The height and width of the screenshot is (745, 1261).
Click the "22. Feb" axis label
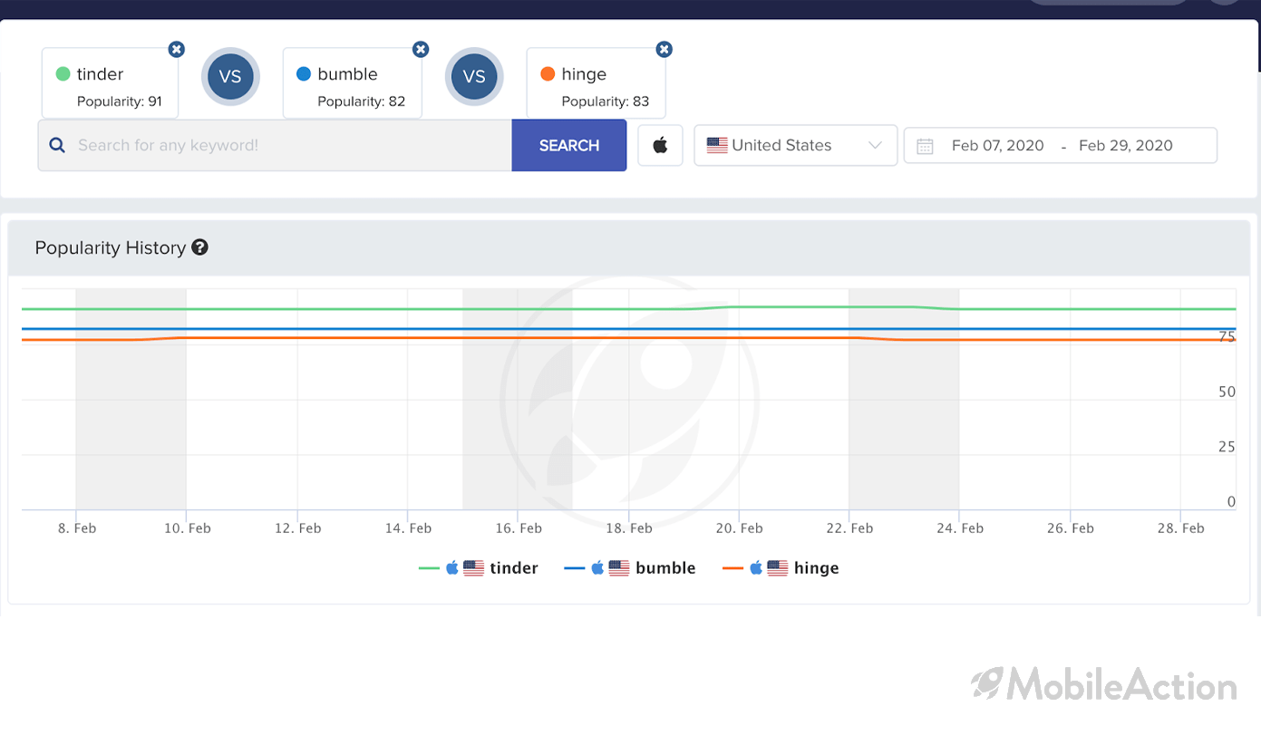[849, 528]
